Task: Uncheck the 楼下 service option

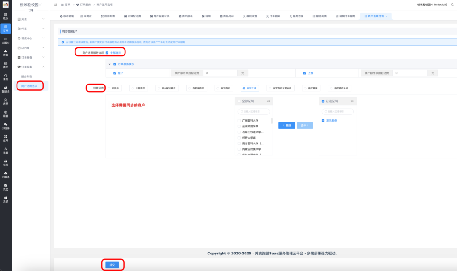Action: click(115, 72)
